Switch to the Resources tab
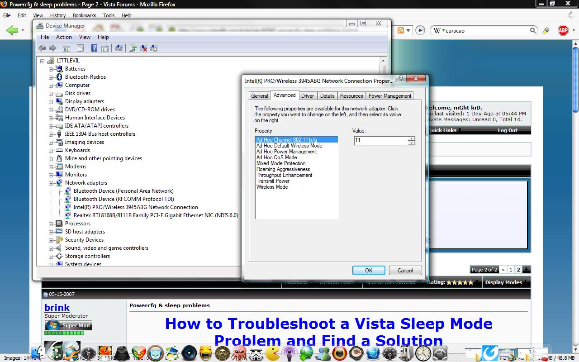 pyautogui.click(x=351, y=96)
